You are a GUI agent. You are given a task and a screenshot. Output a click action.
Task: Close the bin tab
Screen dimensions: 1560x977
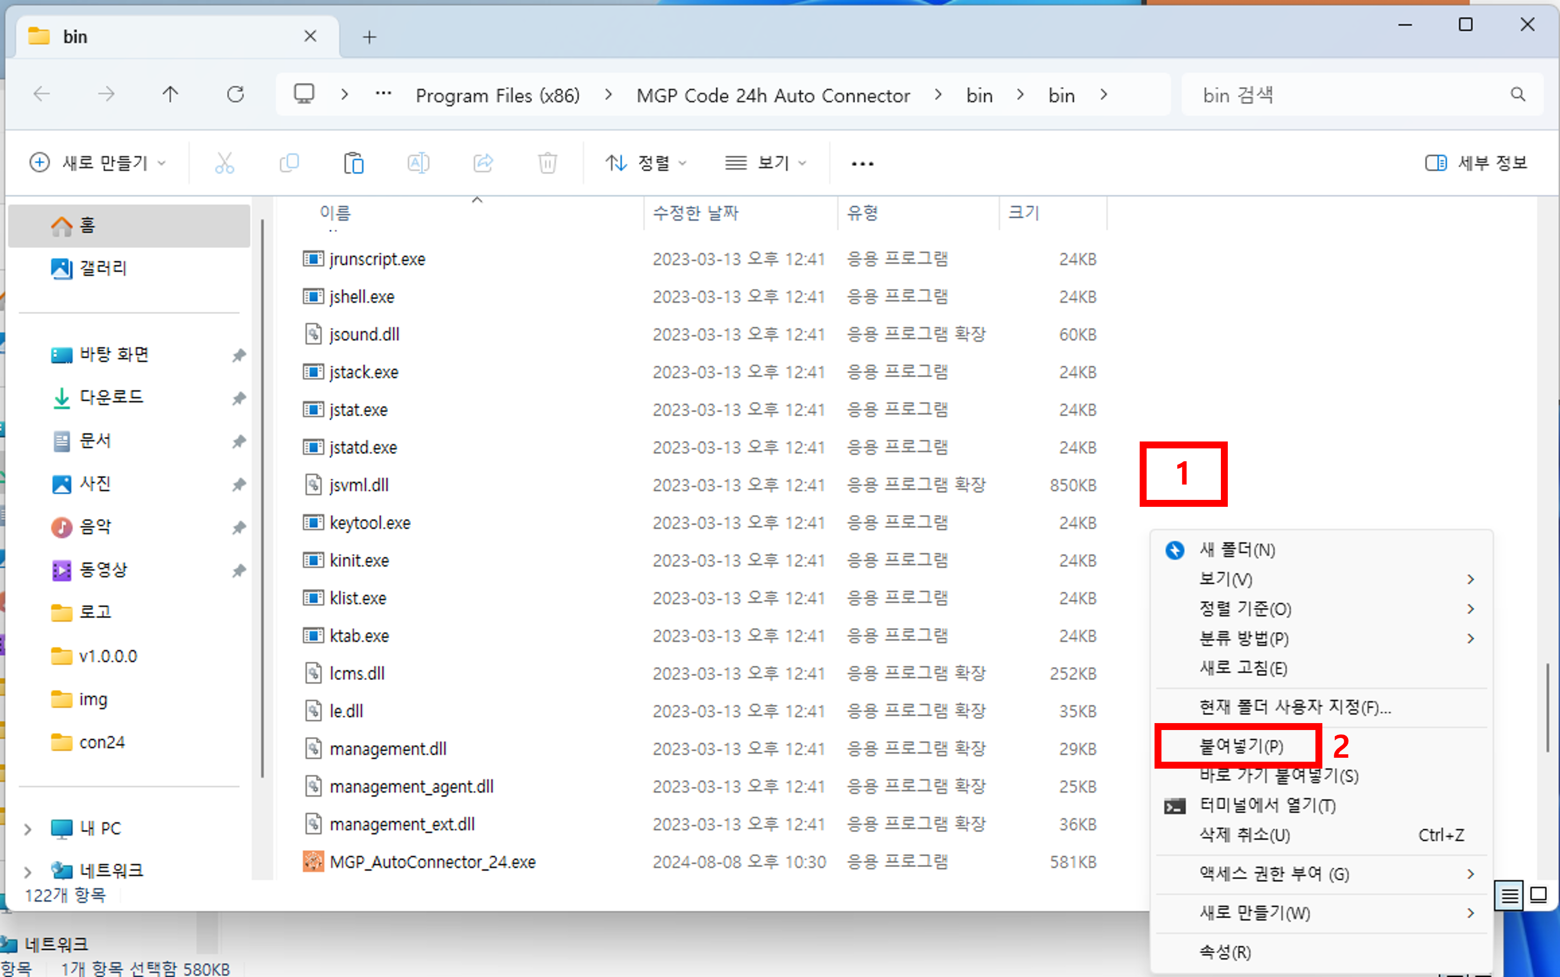(310, 36)
